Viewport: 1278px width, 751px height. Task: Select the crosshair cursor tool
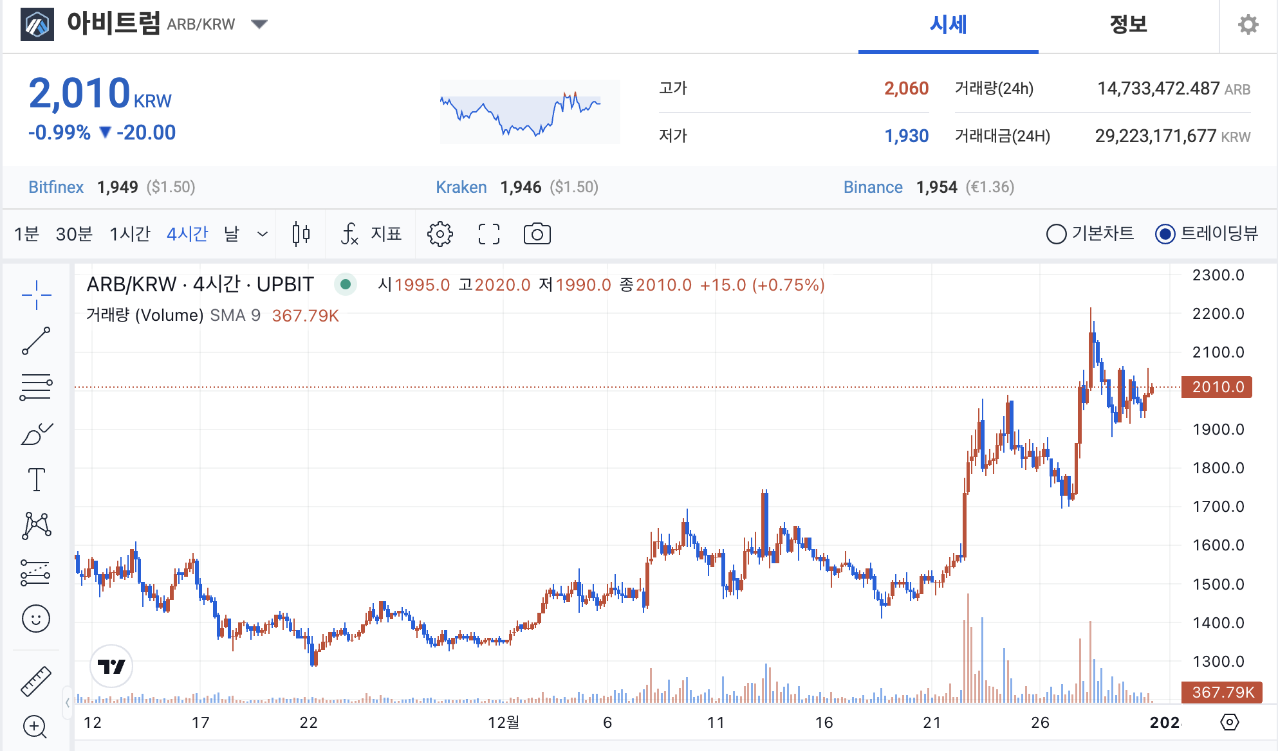36,295
